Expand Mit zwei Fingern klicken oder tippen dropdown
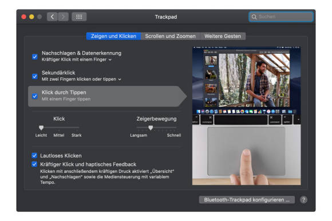The image size is (332, 221). (81, 79)
